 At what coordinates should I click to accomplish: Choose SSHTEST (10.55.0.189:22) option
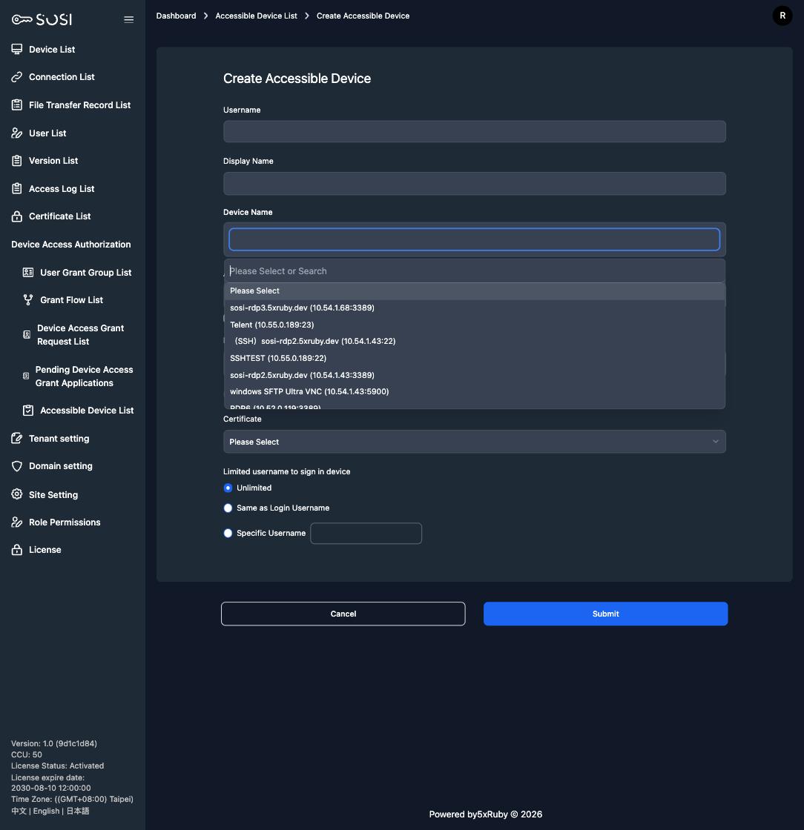(x=475, y=358)
